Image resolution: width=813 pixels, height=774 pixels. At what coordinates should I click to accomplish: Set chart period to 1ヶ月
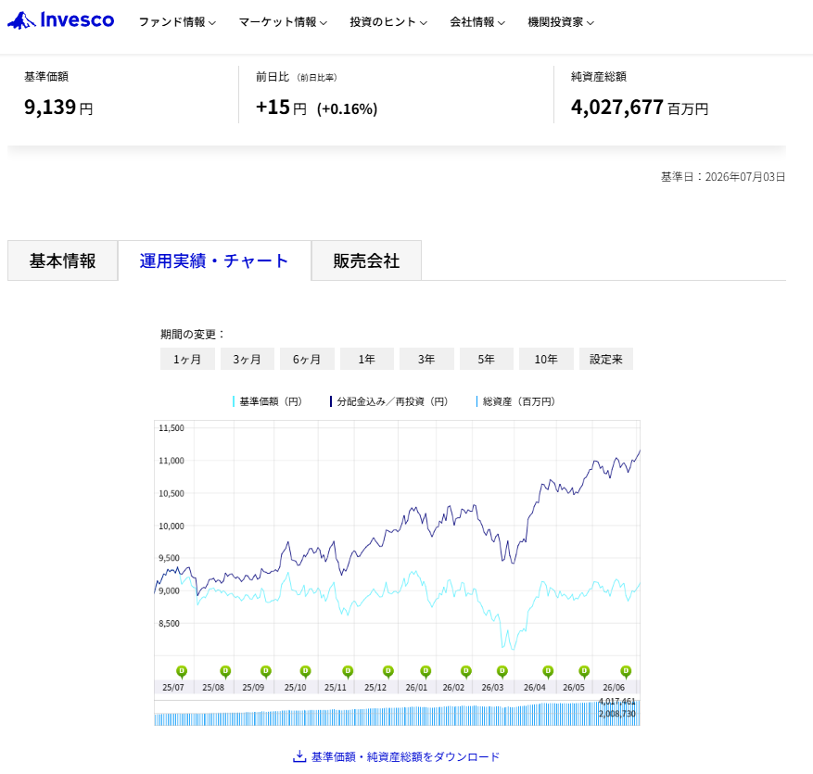tap(187, 359)
